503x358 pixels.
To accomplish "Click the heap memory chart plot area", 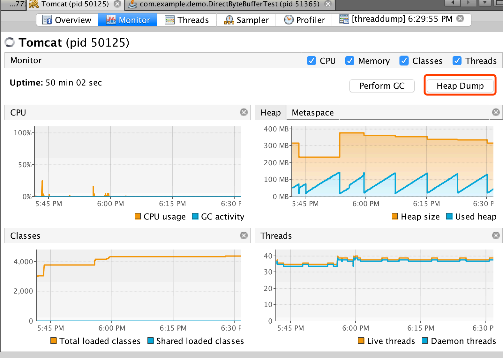I will [393, 161].
